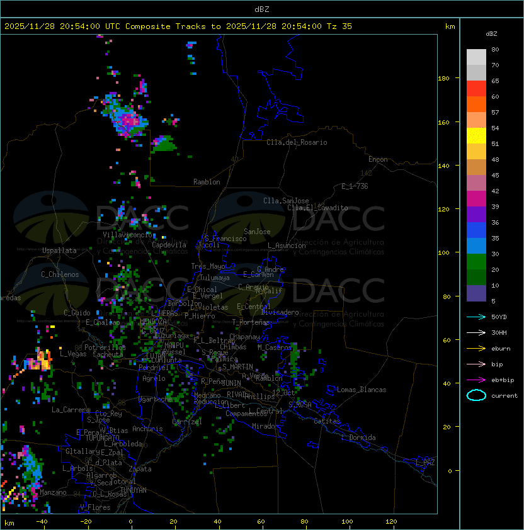Click the cyan ellipse 'current' legend symbol

(x=476, y=395)
